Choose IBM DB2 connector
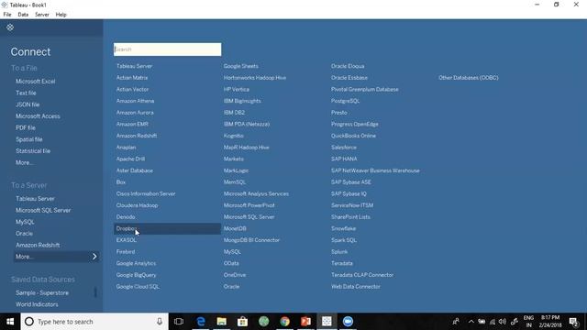Viewport: 587px width, 330px height. (234, 112)
